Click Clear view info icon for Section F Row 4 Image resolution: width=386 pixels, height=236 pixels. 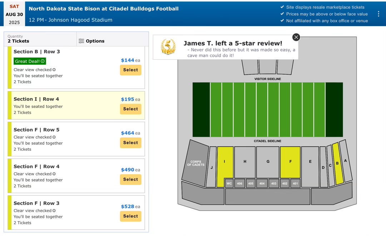54,174
